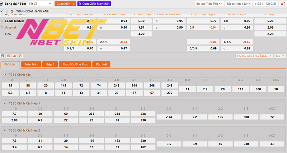Image resolution: width=287 pixels, height=153 pixels.
Task: Toggle the star beside Arsenal
Action: (x=2, y=27)
